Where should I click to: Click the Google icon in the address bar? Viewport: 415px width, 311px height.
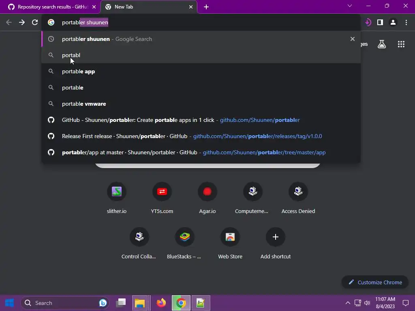point(51,22)
